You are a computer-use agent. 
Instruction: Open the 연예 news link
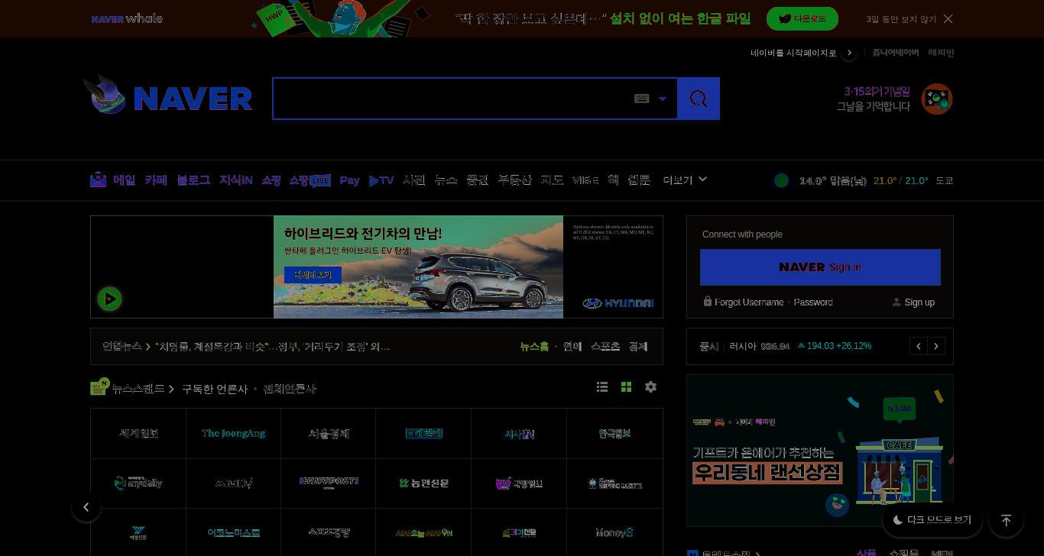tap(572, 347)
